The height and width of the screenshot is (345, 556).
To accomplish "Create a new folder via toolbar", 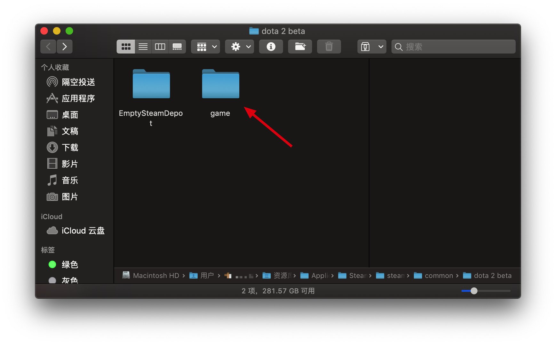I will tap(300, 47).
